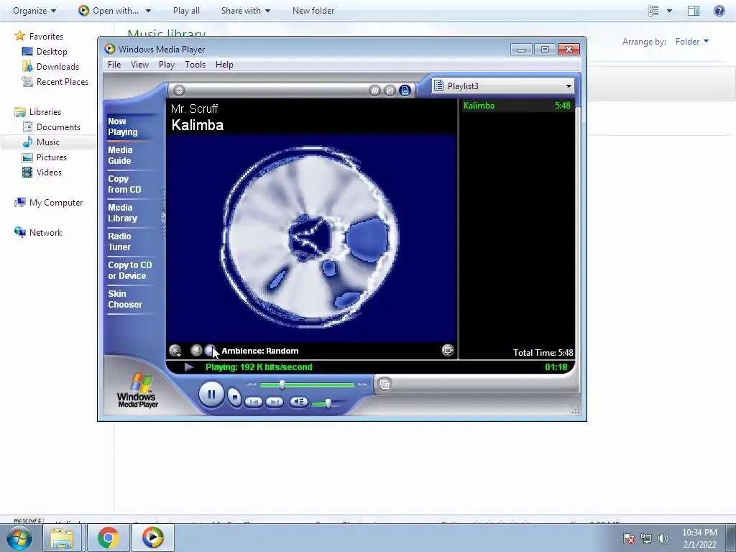Open the Organize dropdown in Explorer

34,10
